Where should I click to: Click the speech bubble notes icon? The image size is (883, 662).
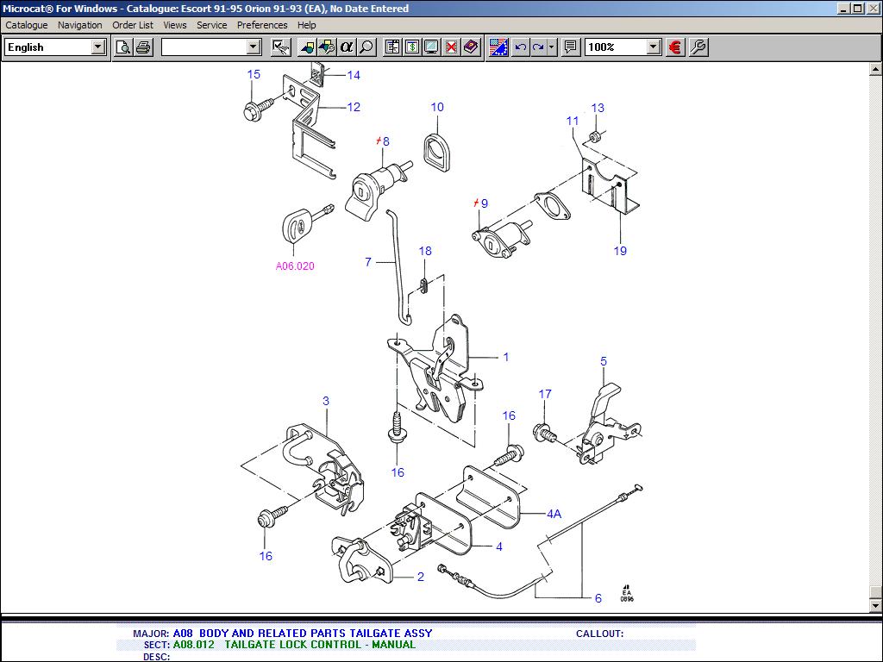570,47
